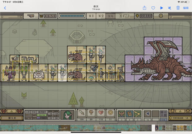The image size is (192, 134).
Task: Select the x2 game speed toggle
Action: pos(101,16)
